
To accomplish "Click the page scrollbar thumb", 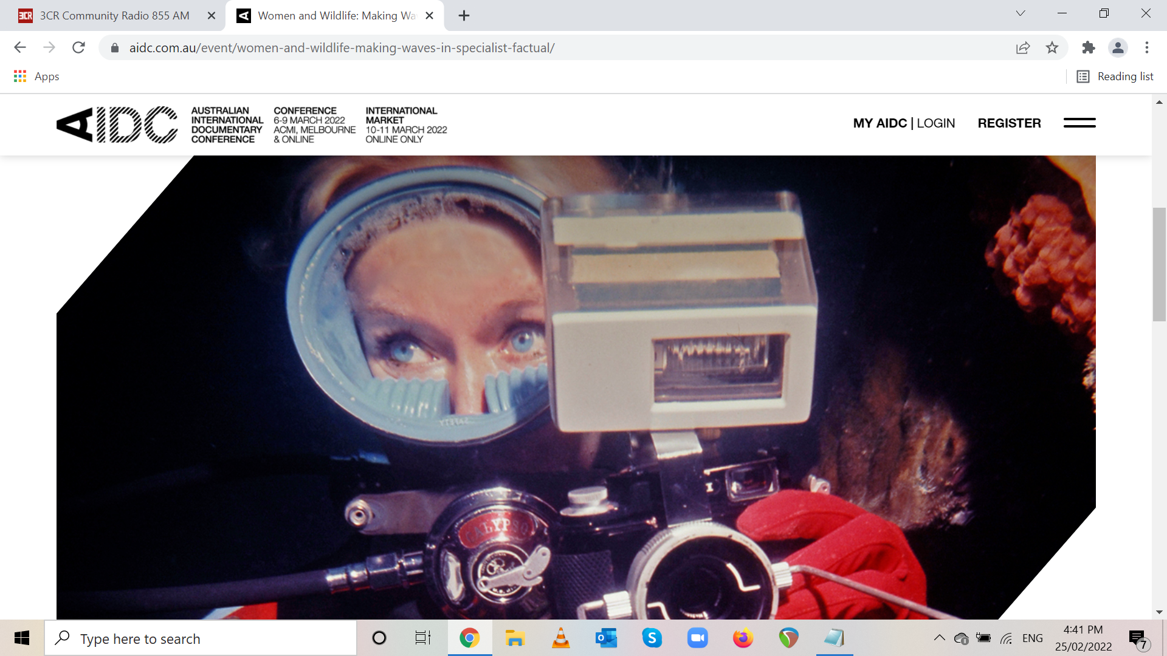I will pyautogui.click(x=1159, y=264).
